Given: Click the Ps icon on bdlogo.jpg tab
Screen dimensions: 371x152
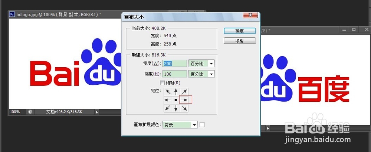Looking at the screenshot, I should 12,14.
